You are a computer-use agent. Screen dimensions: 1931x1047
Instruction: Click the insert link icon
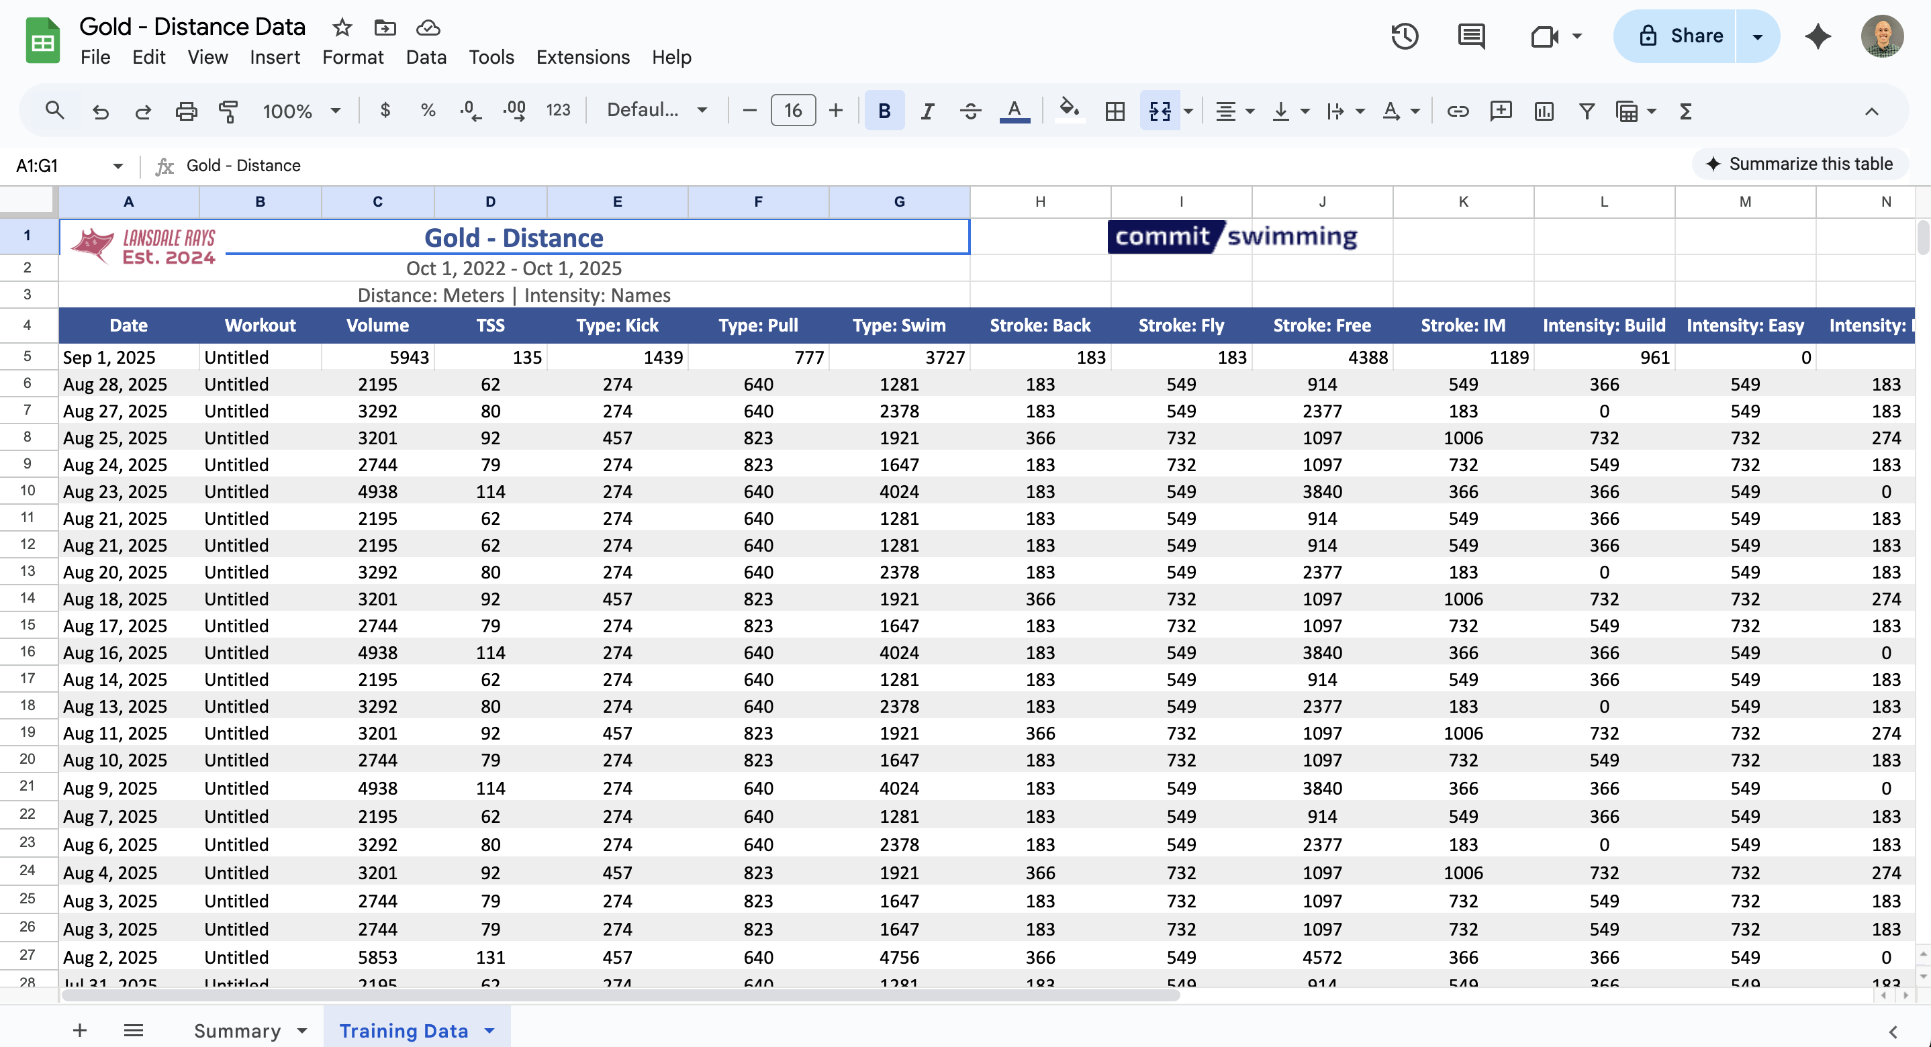coord(1457,111)
